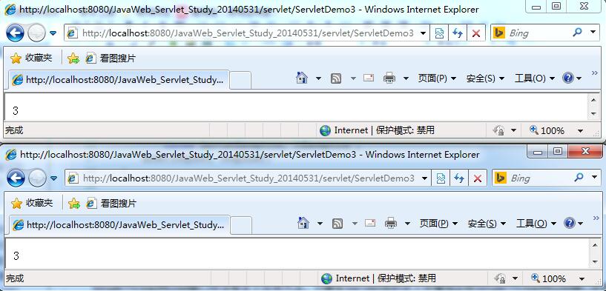Open 收藏夹 favorites in top window
This screenshot has height=291, width=606.
pyautogui.click(x=31, y=58)
